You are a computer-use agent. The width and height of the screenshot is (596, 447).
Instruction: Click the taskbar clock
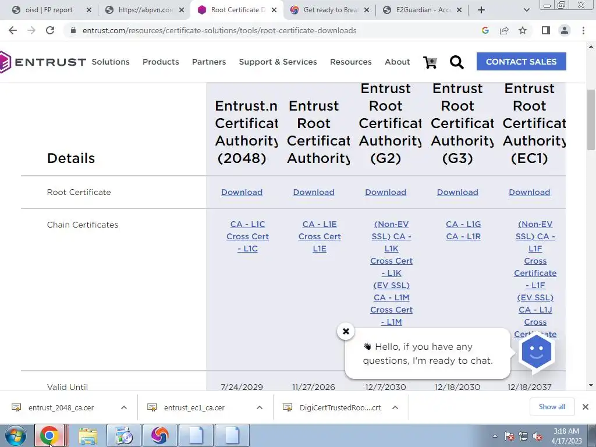[x=566, y=436]
